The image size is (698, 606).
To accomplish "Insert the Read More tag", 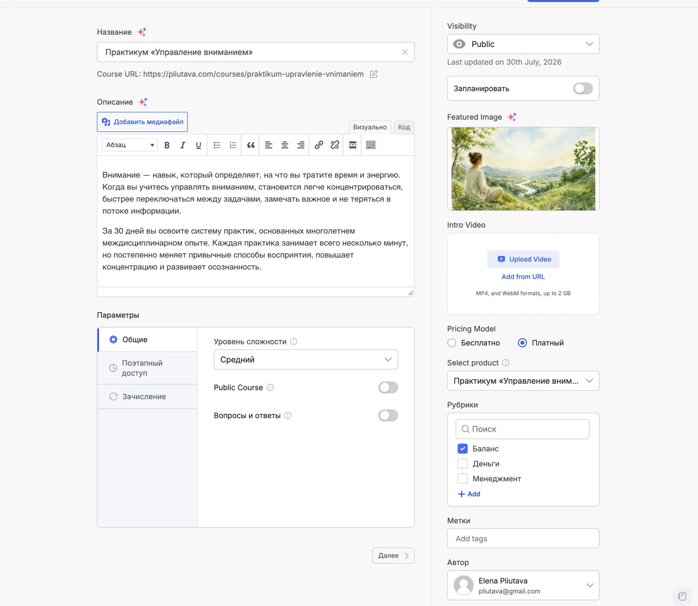I will (x=352, y=145).
